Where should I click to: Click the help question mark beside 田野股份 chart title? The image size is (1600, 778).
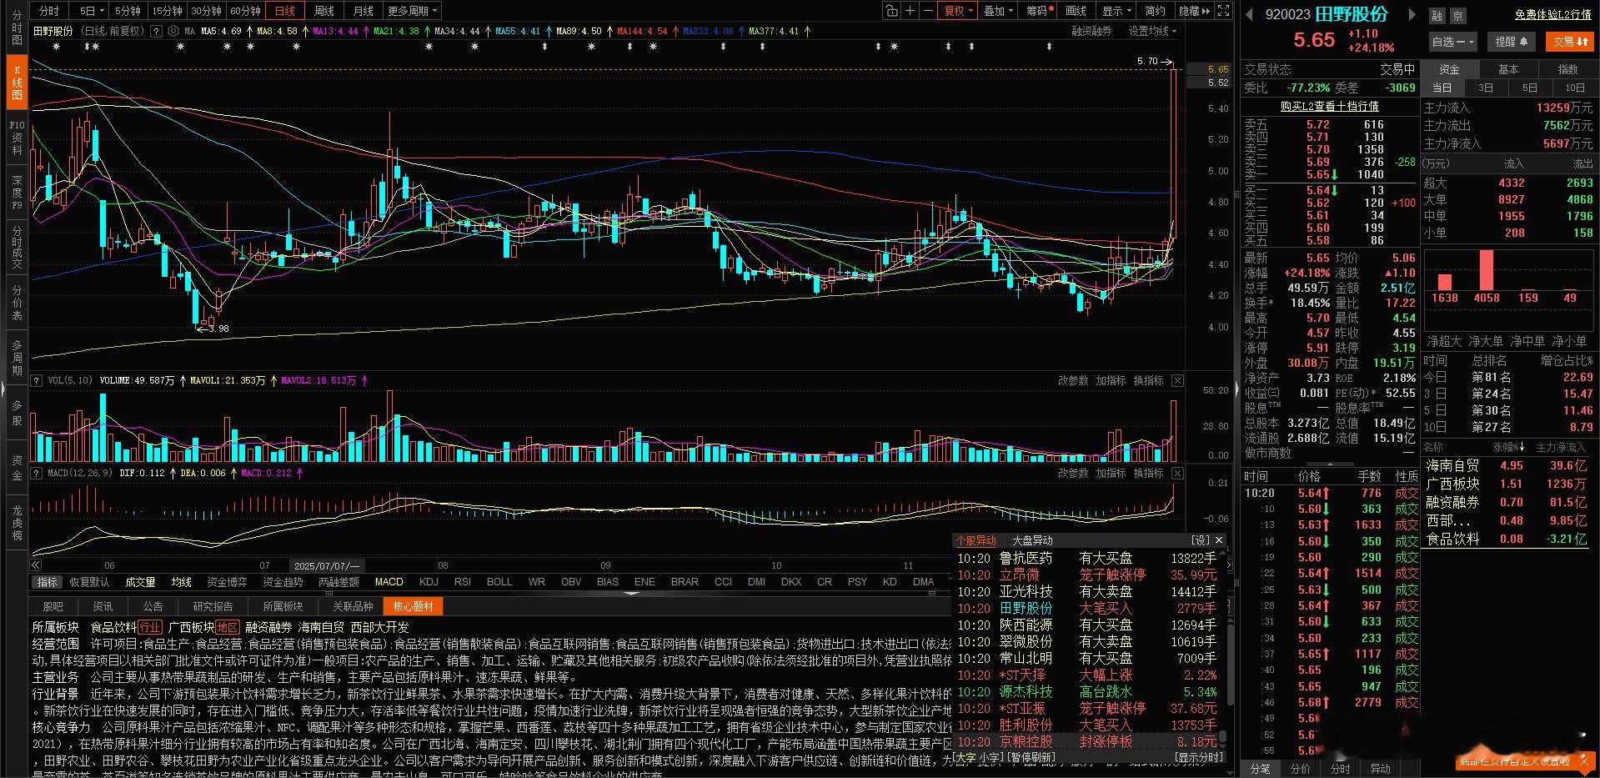157,31
